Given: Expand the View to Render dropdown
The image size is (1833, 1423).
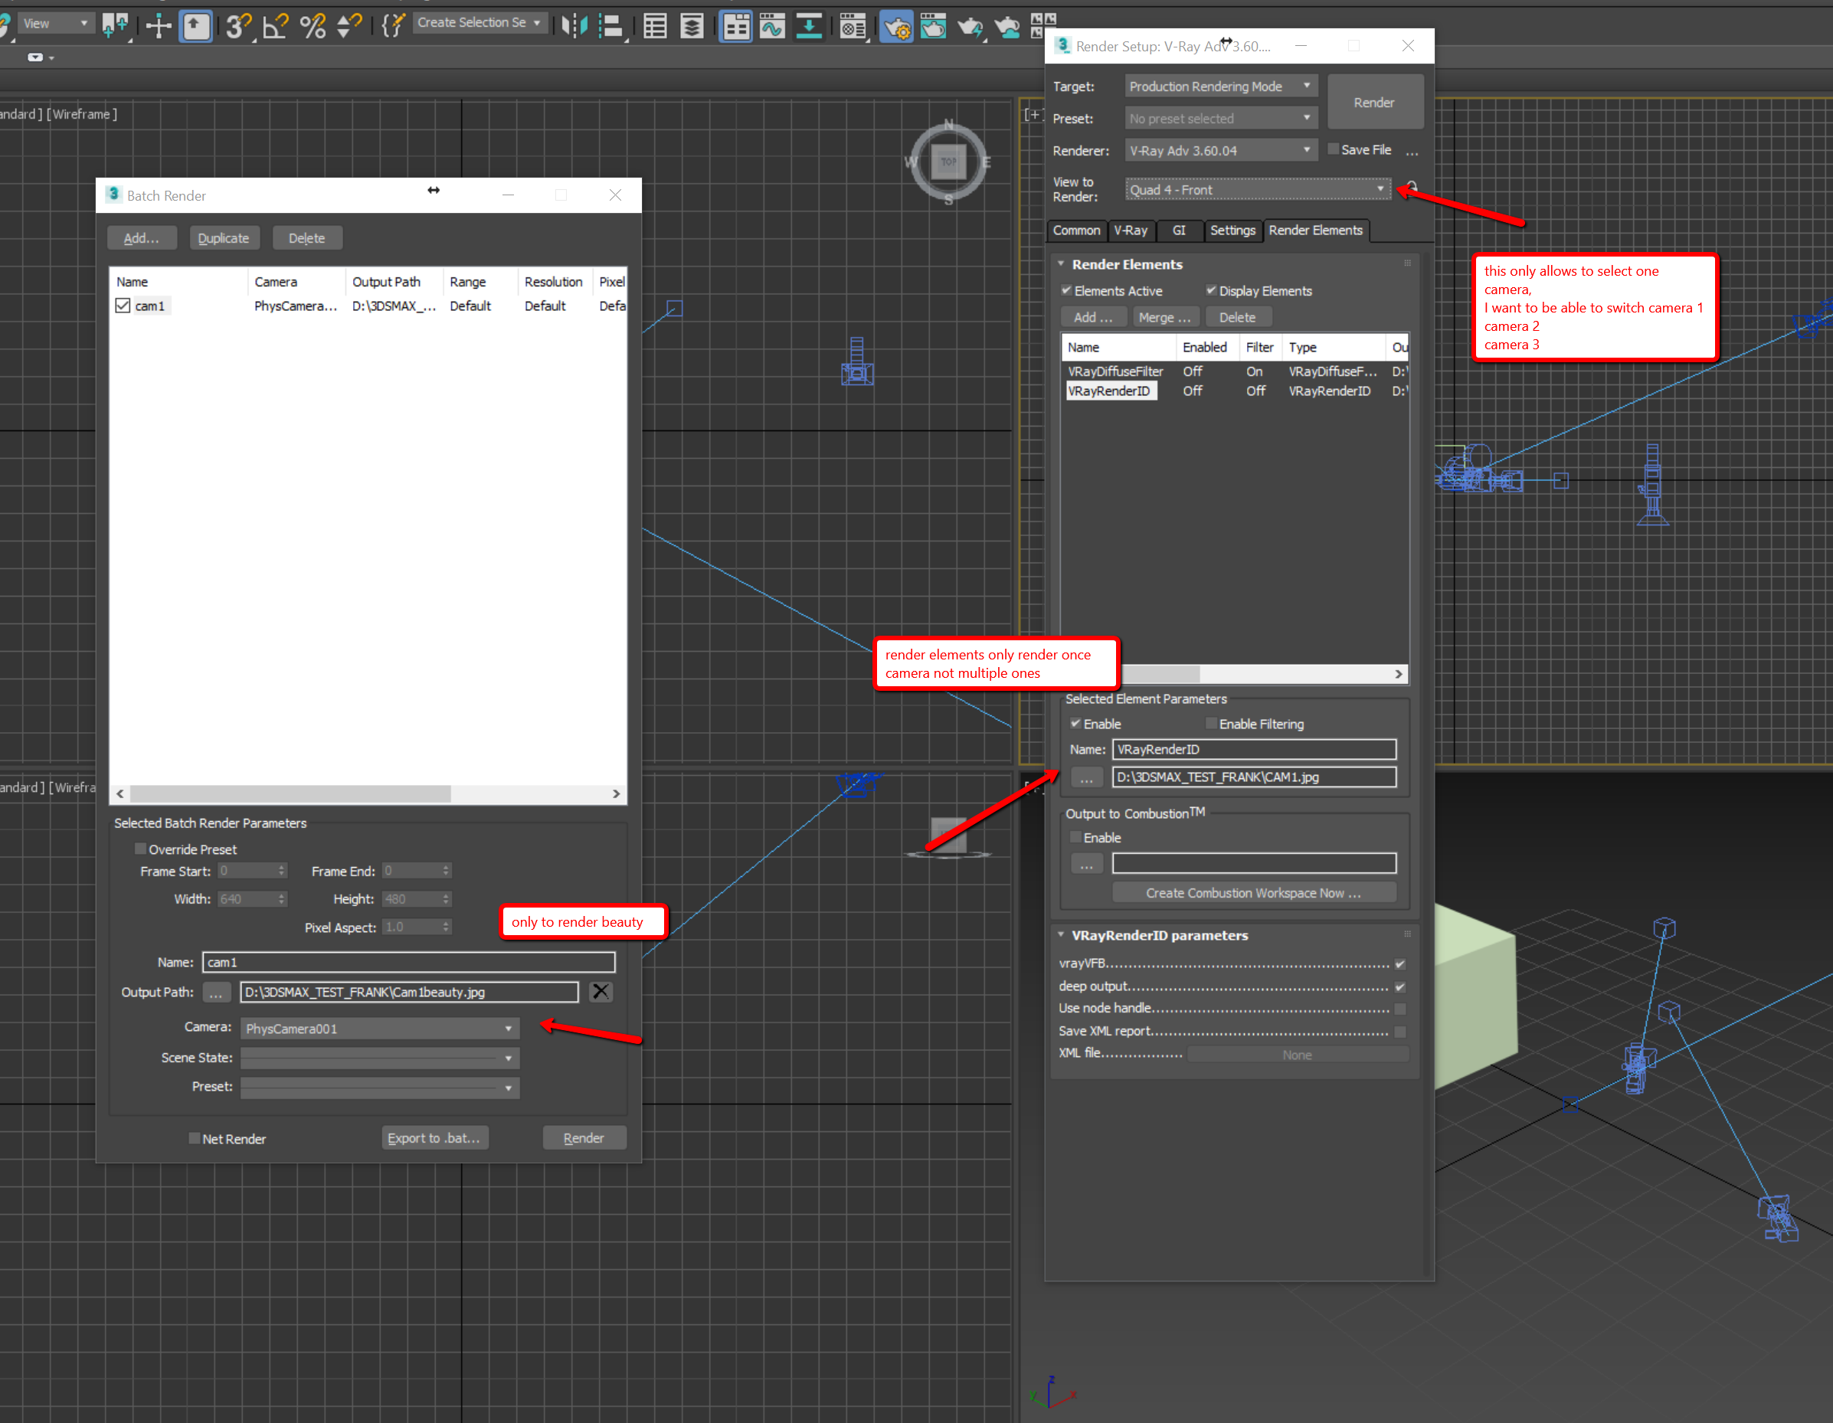Looking at the screenshot, I should coord(1373,189).
